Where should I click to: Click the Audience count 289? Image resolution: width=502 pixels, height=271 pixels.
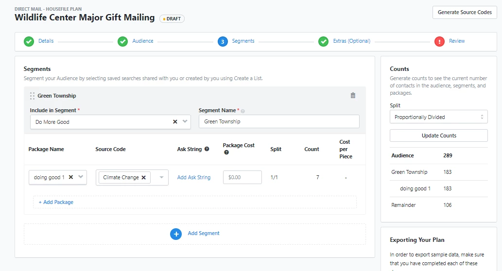coord(448,155)
